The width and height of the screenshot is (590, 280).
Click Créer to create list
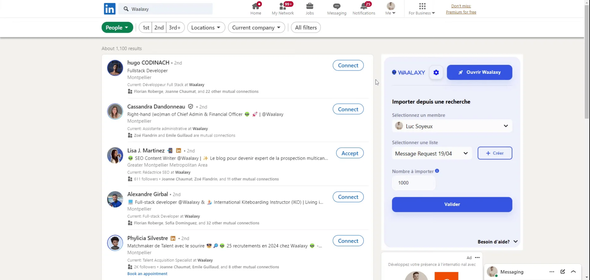point(495,153)
